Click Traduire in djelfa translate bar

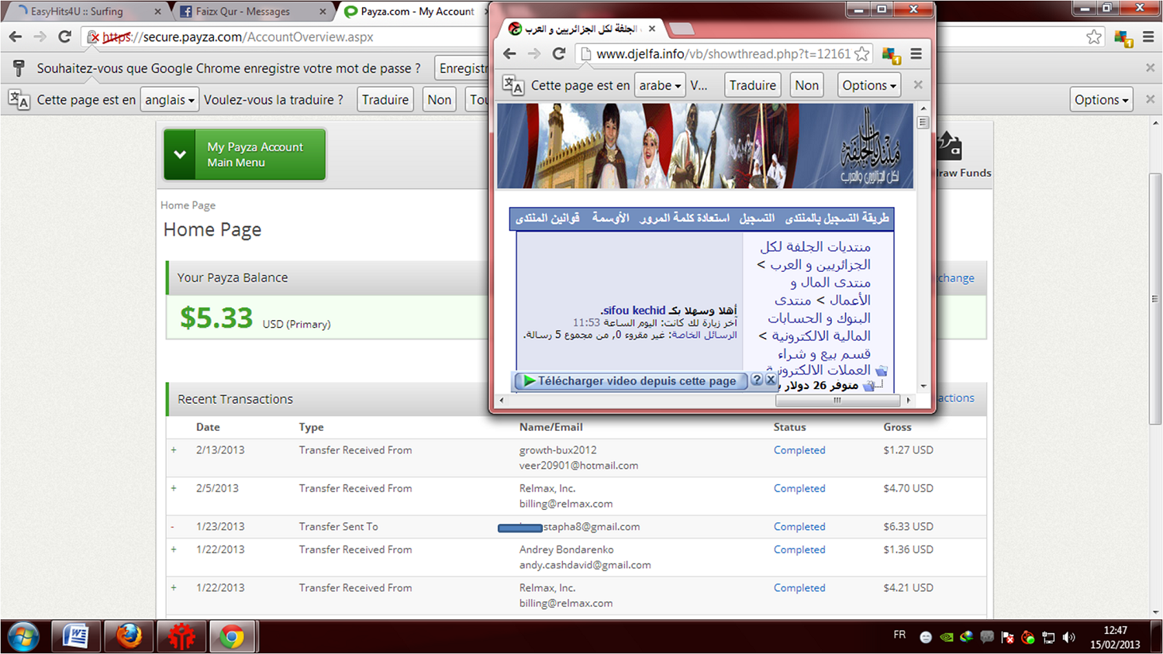point(752,85)
